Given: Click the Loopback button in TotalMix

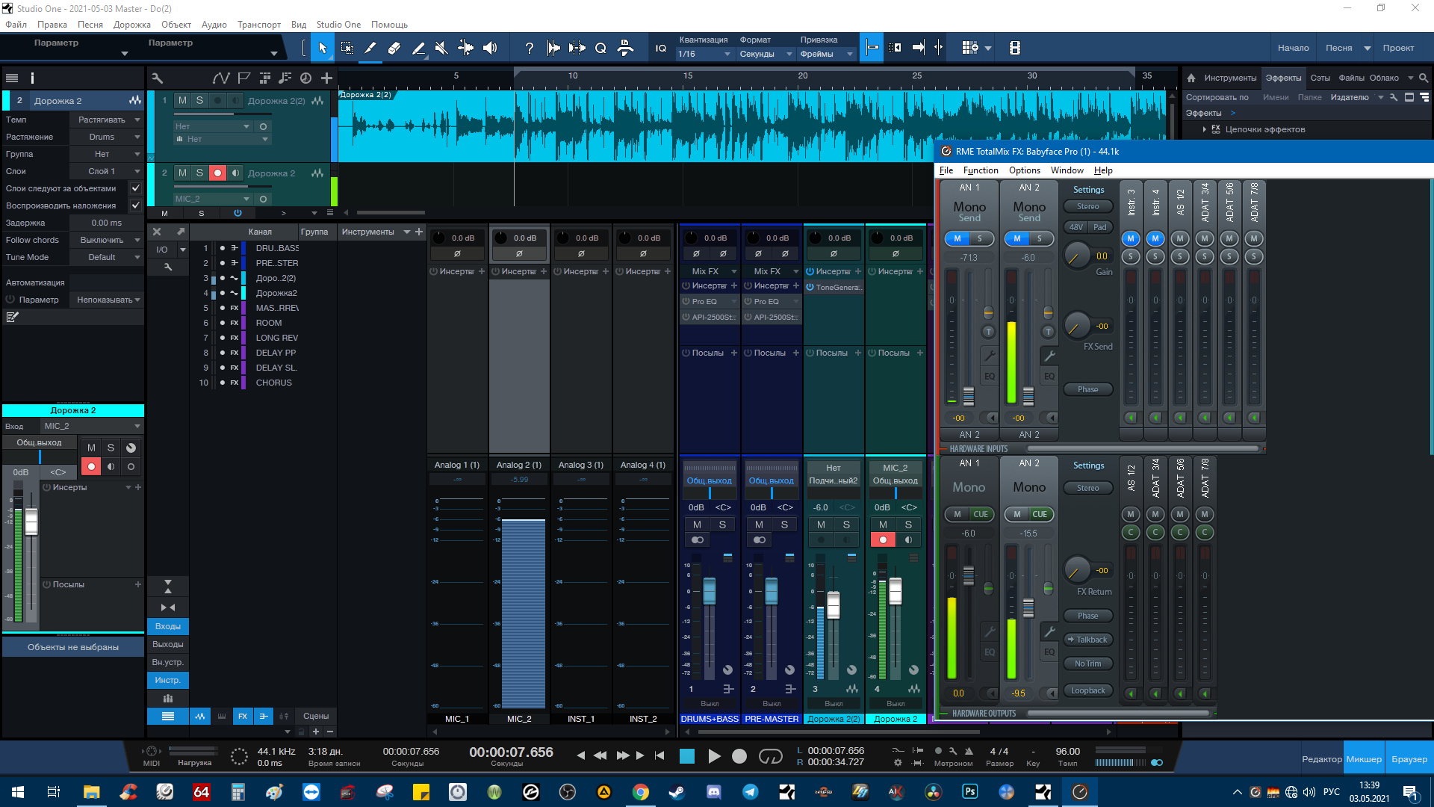Looking at the screenshot, I should coord(1087,690).
